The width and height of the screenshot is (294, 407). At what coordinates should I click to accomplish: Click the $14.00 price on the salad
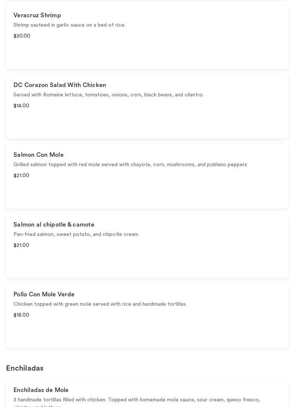[x=21, y=106]
